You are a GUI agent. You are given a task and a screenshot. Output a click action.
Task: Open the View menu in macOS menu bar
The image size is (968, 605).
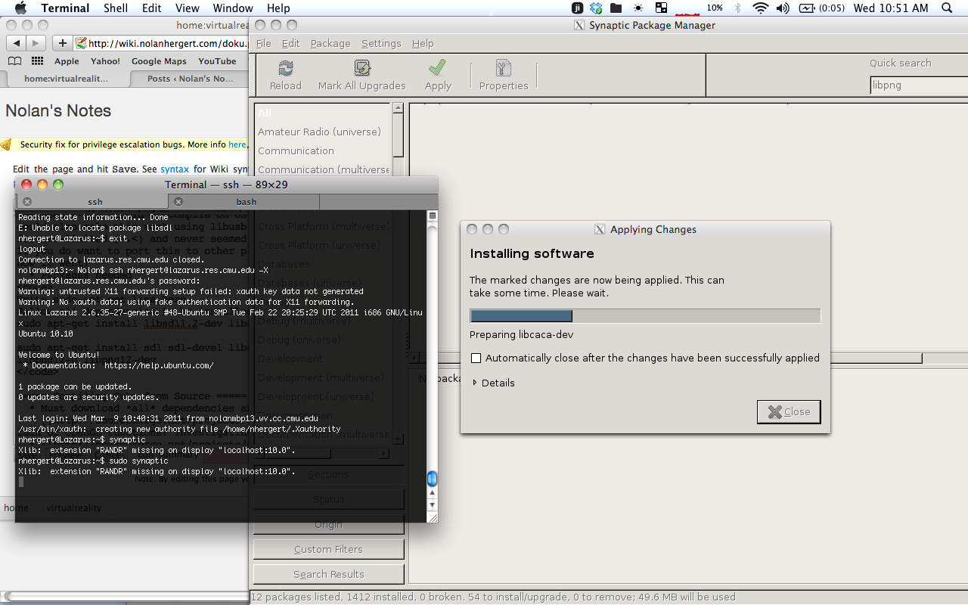(187, 8)
